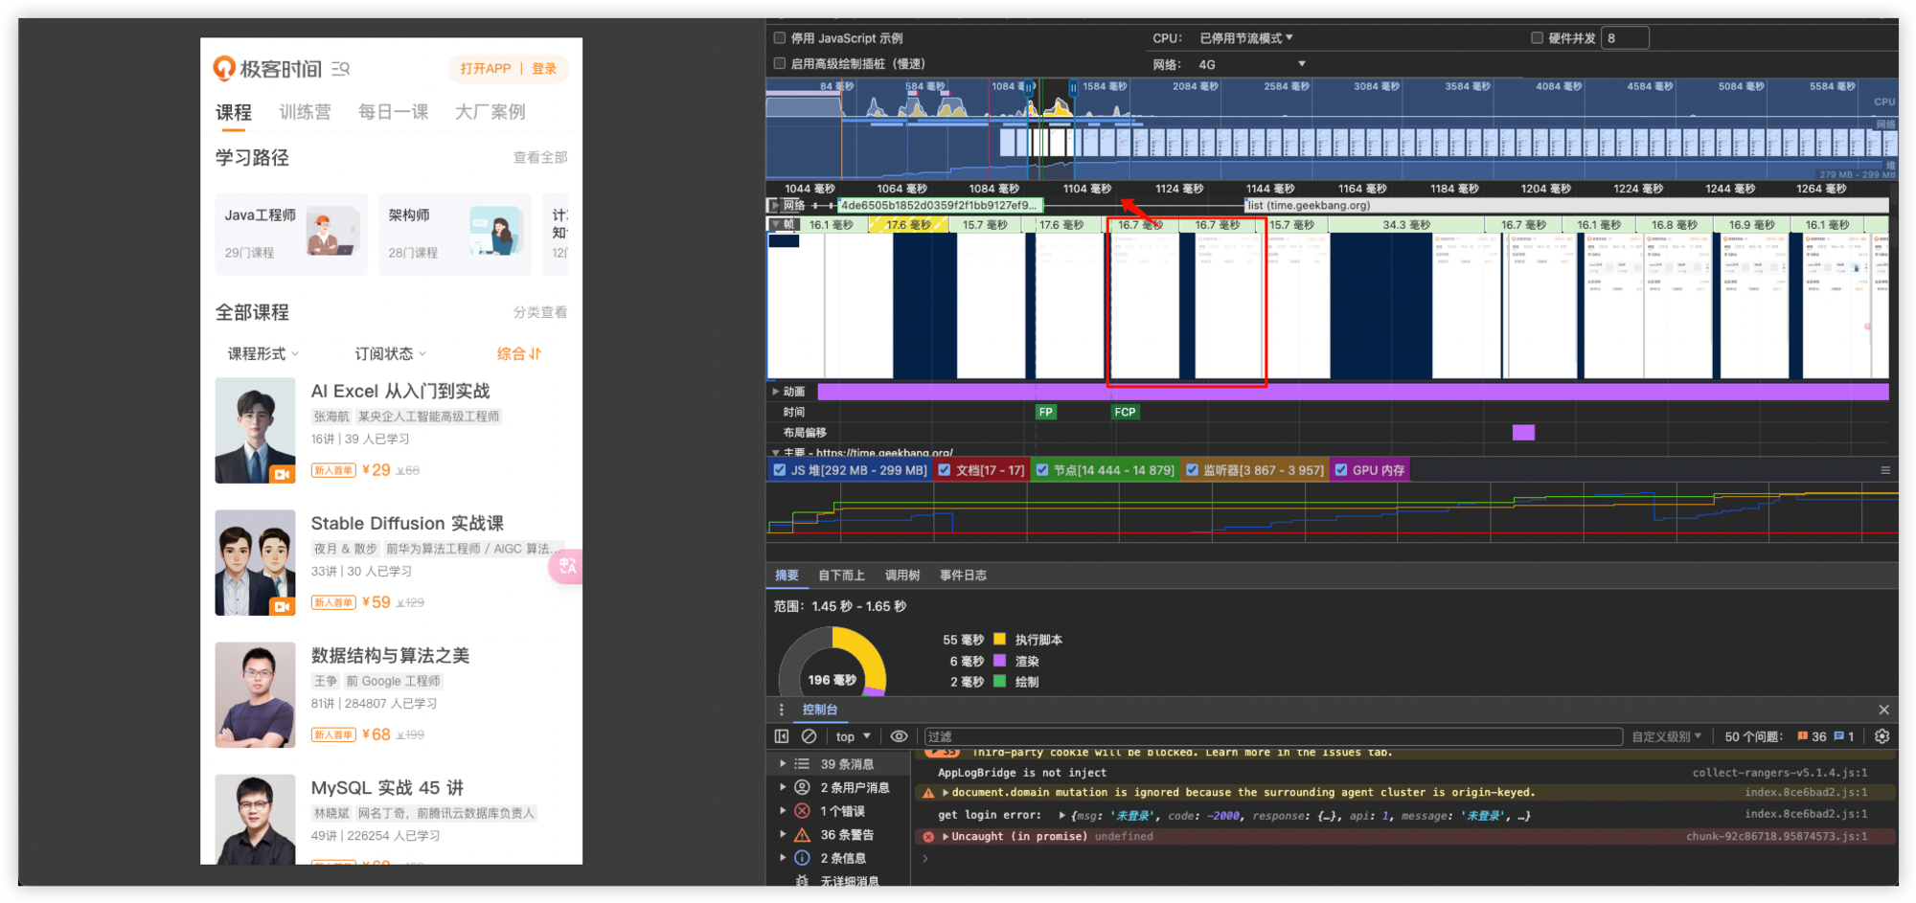The width and height of the screenshot is (1916, 903).
Task: Check the 启用高级绘制插桩 option
Action: [x=780, y=64]
